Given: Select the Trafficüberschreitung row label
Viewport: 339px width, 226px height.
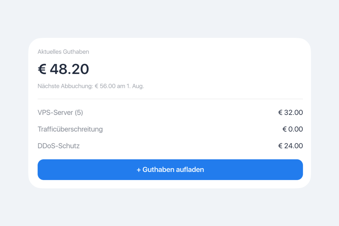Looking at the screenshot, I should (70, 129).
